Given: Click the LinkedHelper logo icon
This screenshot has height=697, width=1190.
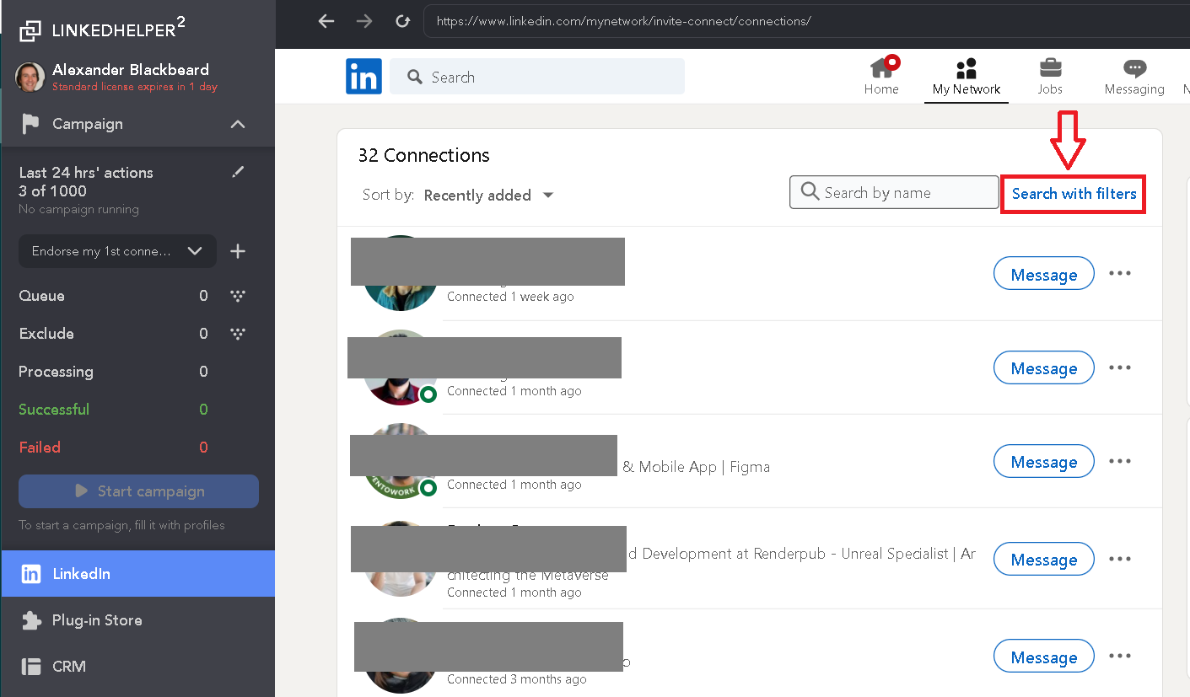Looking at the screenshot, I should [x=30, y=30].
